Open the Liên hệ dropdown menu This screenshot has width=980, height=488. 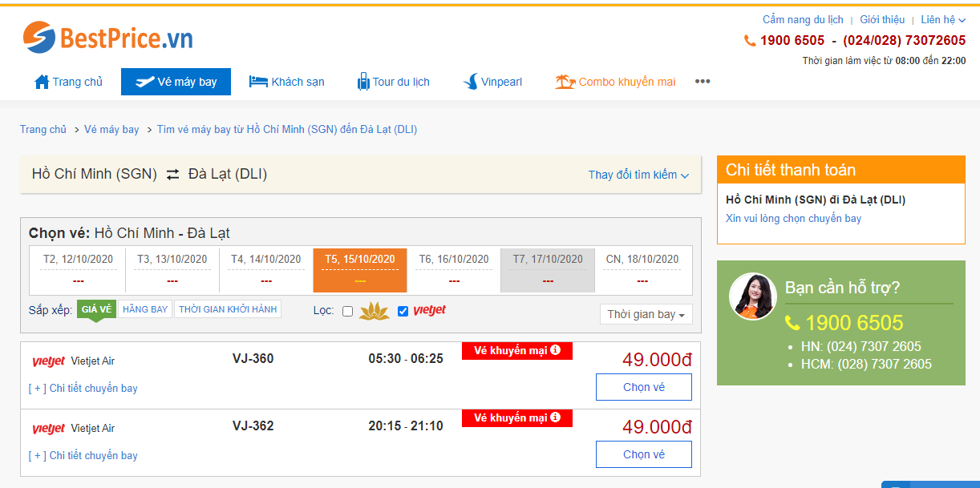(943, 19)
